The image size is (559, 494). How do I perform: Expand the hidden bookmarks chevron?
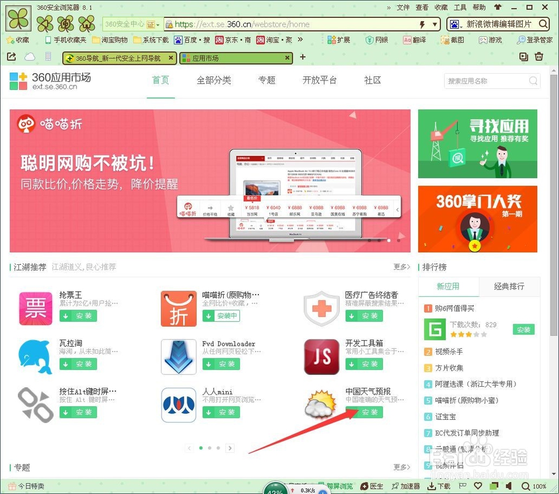301,40
